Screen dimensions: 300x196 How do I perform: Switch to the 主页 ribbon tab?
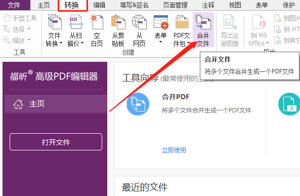tap(44, 5)
